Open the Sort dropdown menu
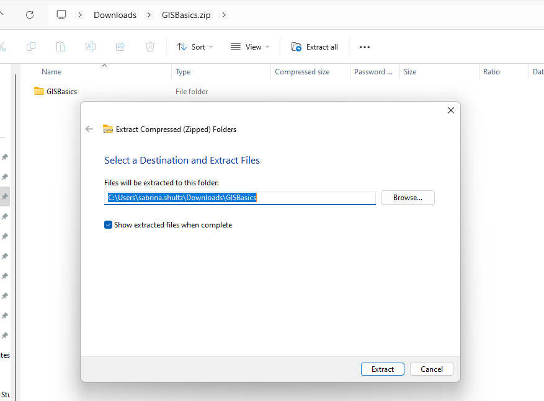This screenshot has height=401, width=544. click(x=195, y=46)
